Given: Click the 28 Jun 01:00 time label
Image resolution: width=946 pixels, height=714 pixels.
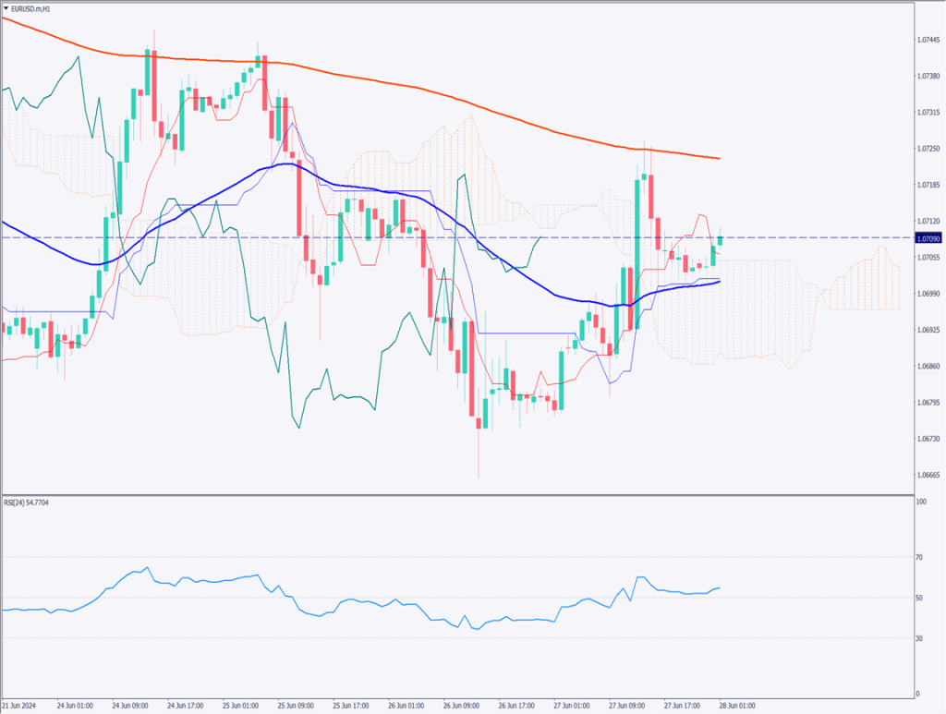Looking at the screenshot, I should [x=738, y=705].
